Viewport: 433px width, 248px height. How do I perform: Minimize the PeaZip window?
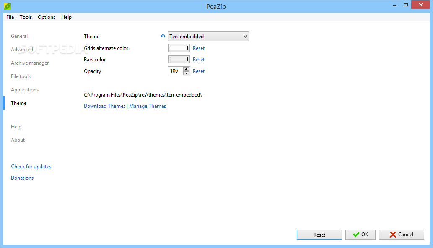click(x=394, y=5)
